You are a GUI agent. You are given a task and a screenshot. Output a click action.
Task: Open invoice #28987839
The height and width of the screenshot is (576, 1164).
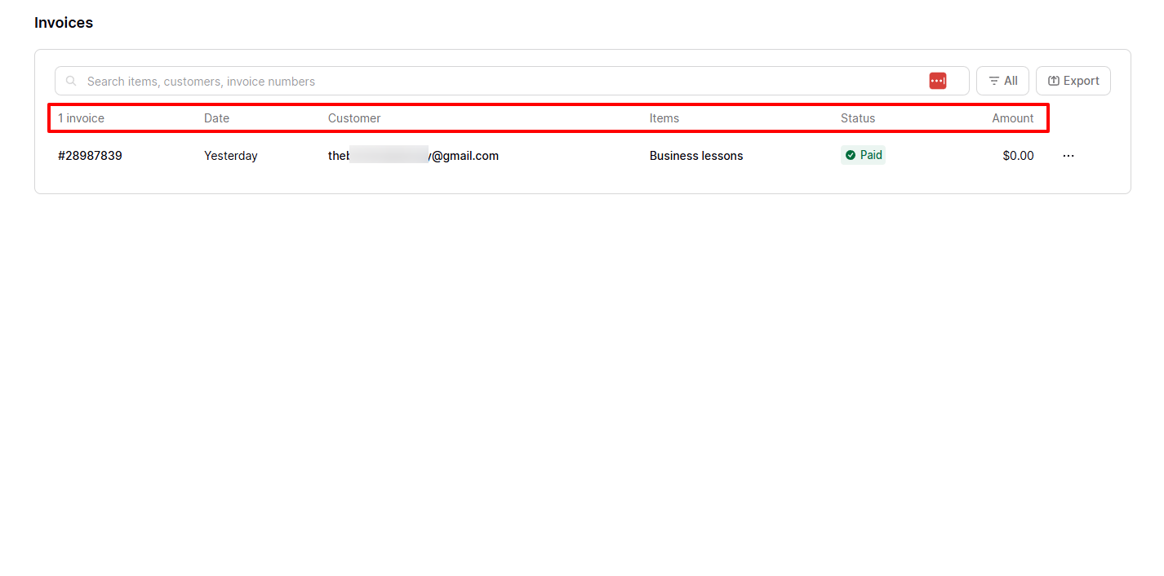pyautogui.click(x=90, y=156)
